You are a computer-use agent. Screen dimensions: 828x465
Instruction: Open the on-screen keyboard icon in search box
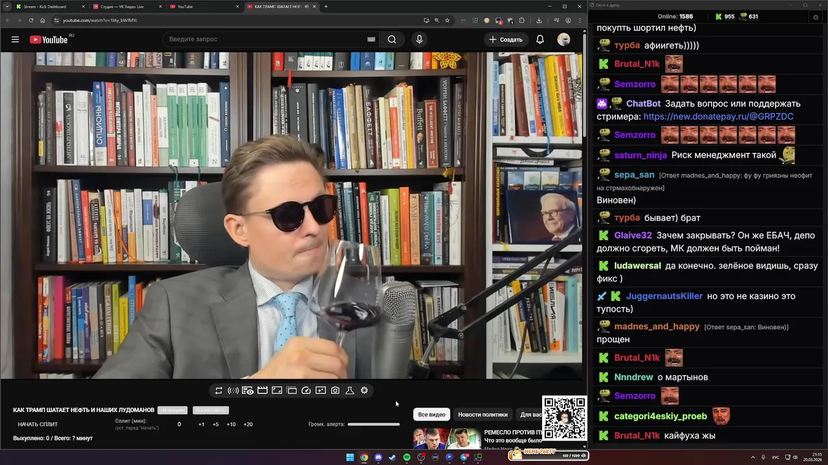[x=371, y=39]
